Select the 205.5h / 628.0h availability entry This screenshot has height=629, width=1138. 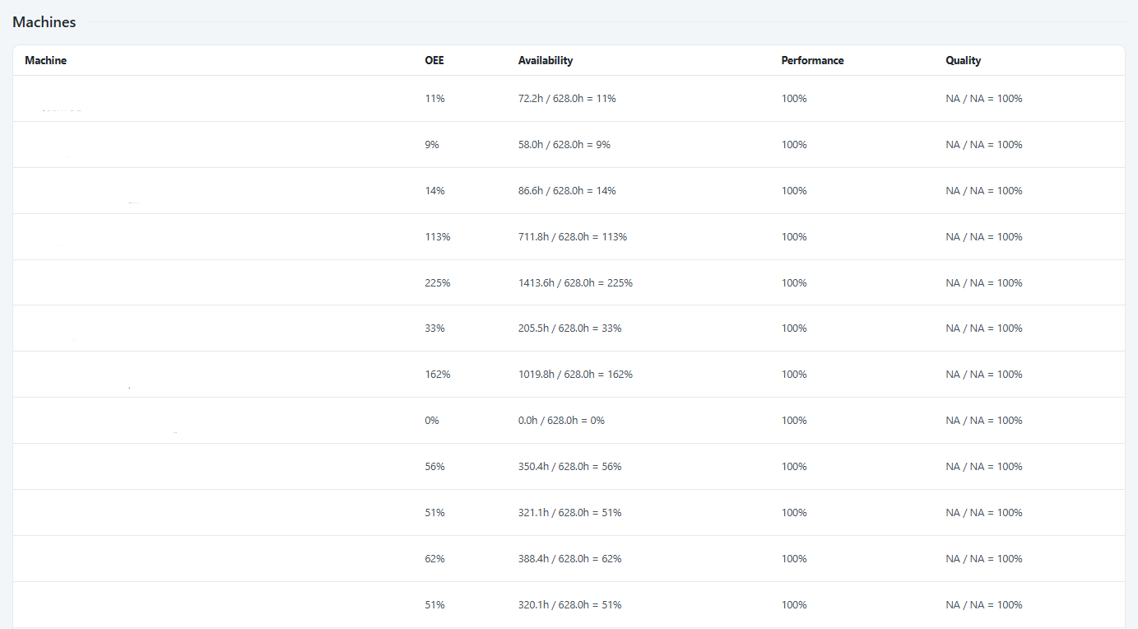coord(570,328)
